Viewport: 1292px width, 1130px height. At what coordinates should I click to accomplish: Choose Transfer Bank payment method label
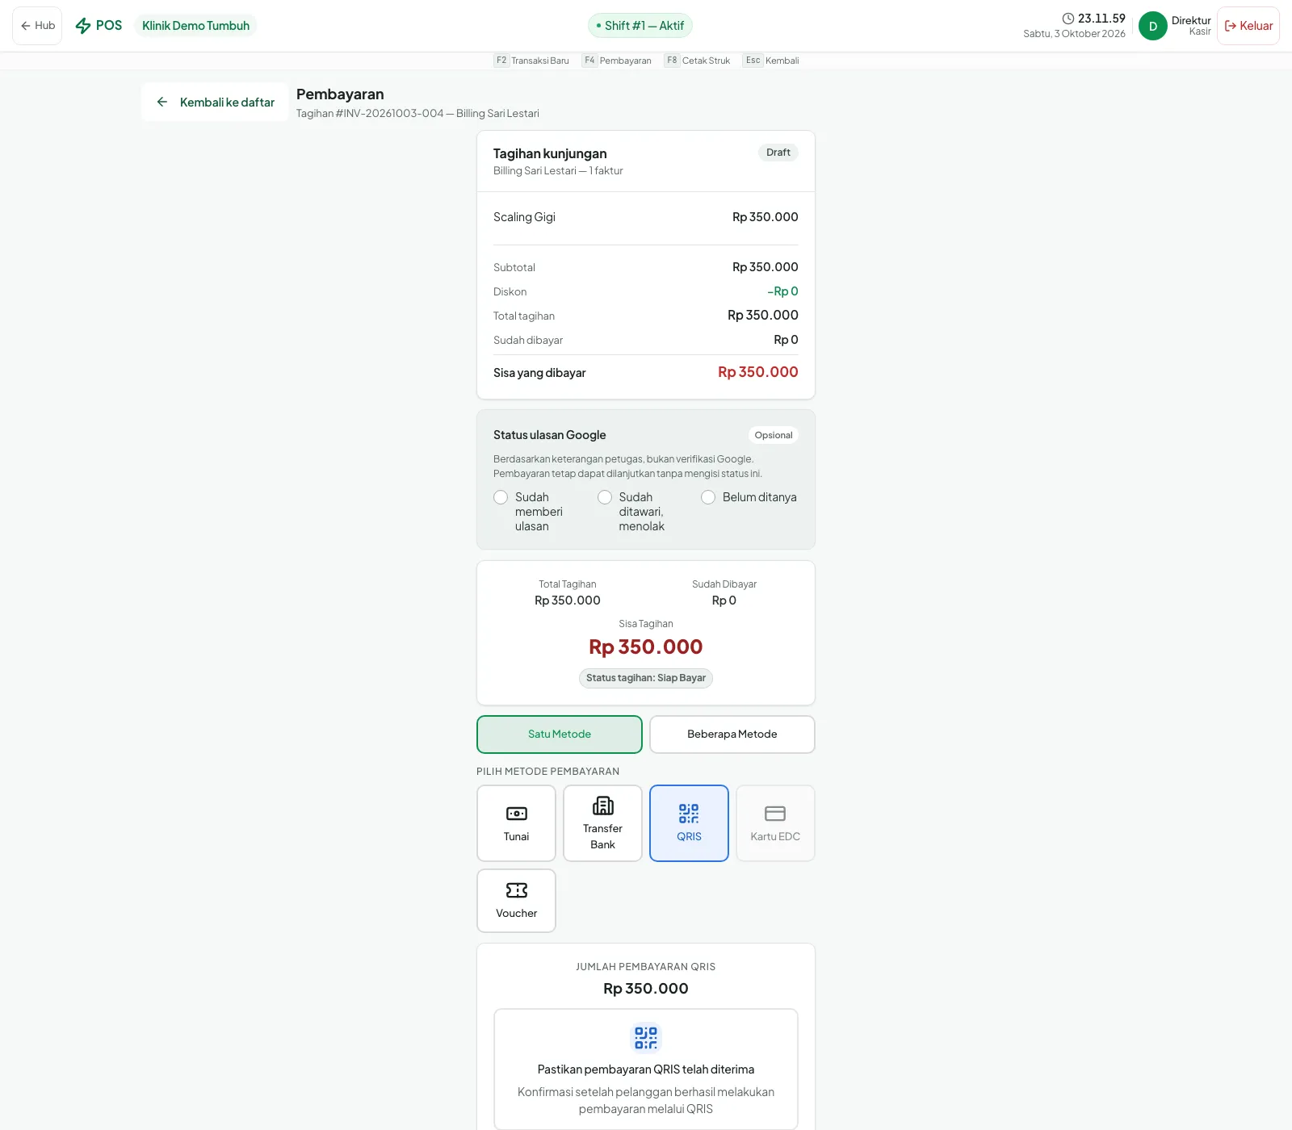(603, 837)
